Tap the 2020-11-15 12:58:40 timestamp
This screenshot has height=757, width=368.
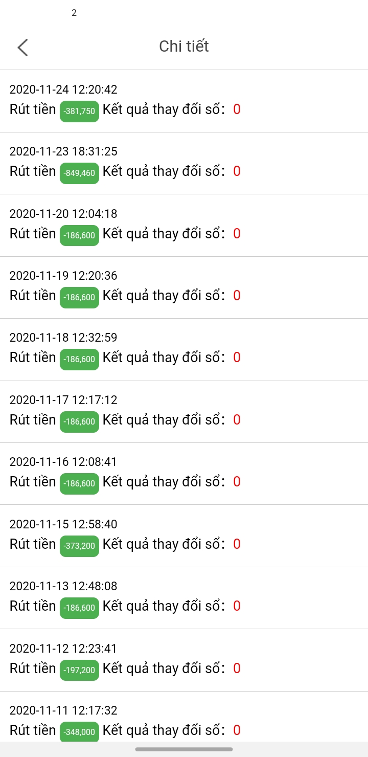click(63, 524)
